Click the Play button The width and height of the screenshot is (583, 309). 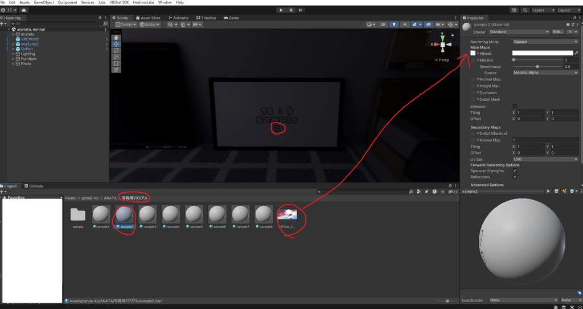281,10
